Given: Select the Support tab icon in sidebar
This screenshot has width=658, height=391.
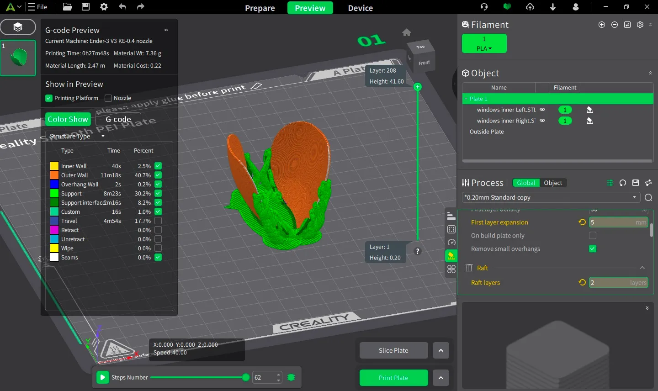Looking at the screenshot, I should pos(451,256).
